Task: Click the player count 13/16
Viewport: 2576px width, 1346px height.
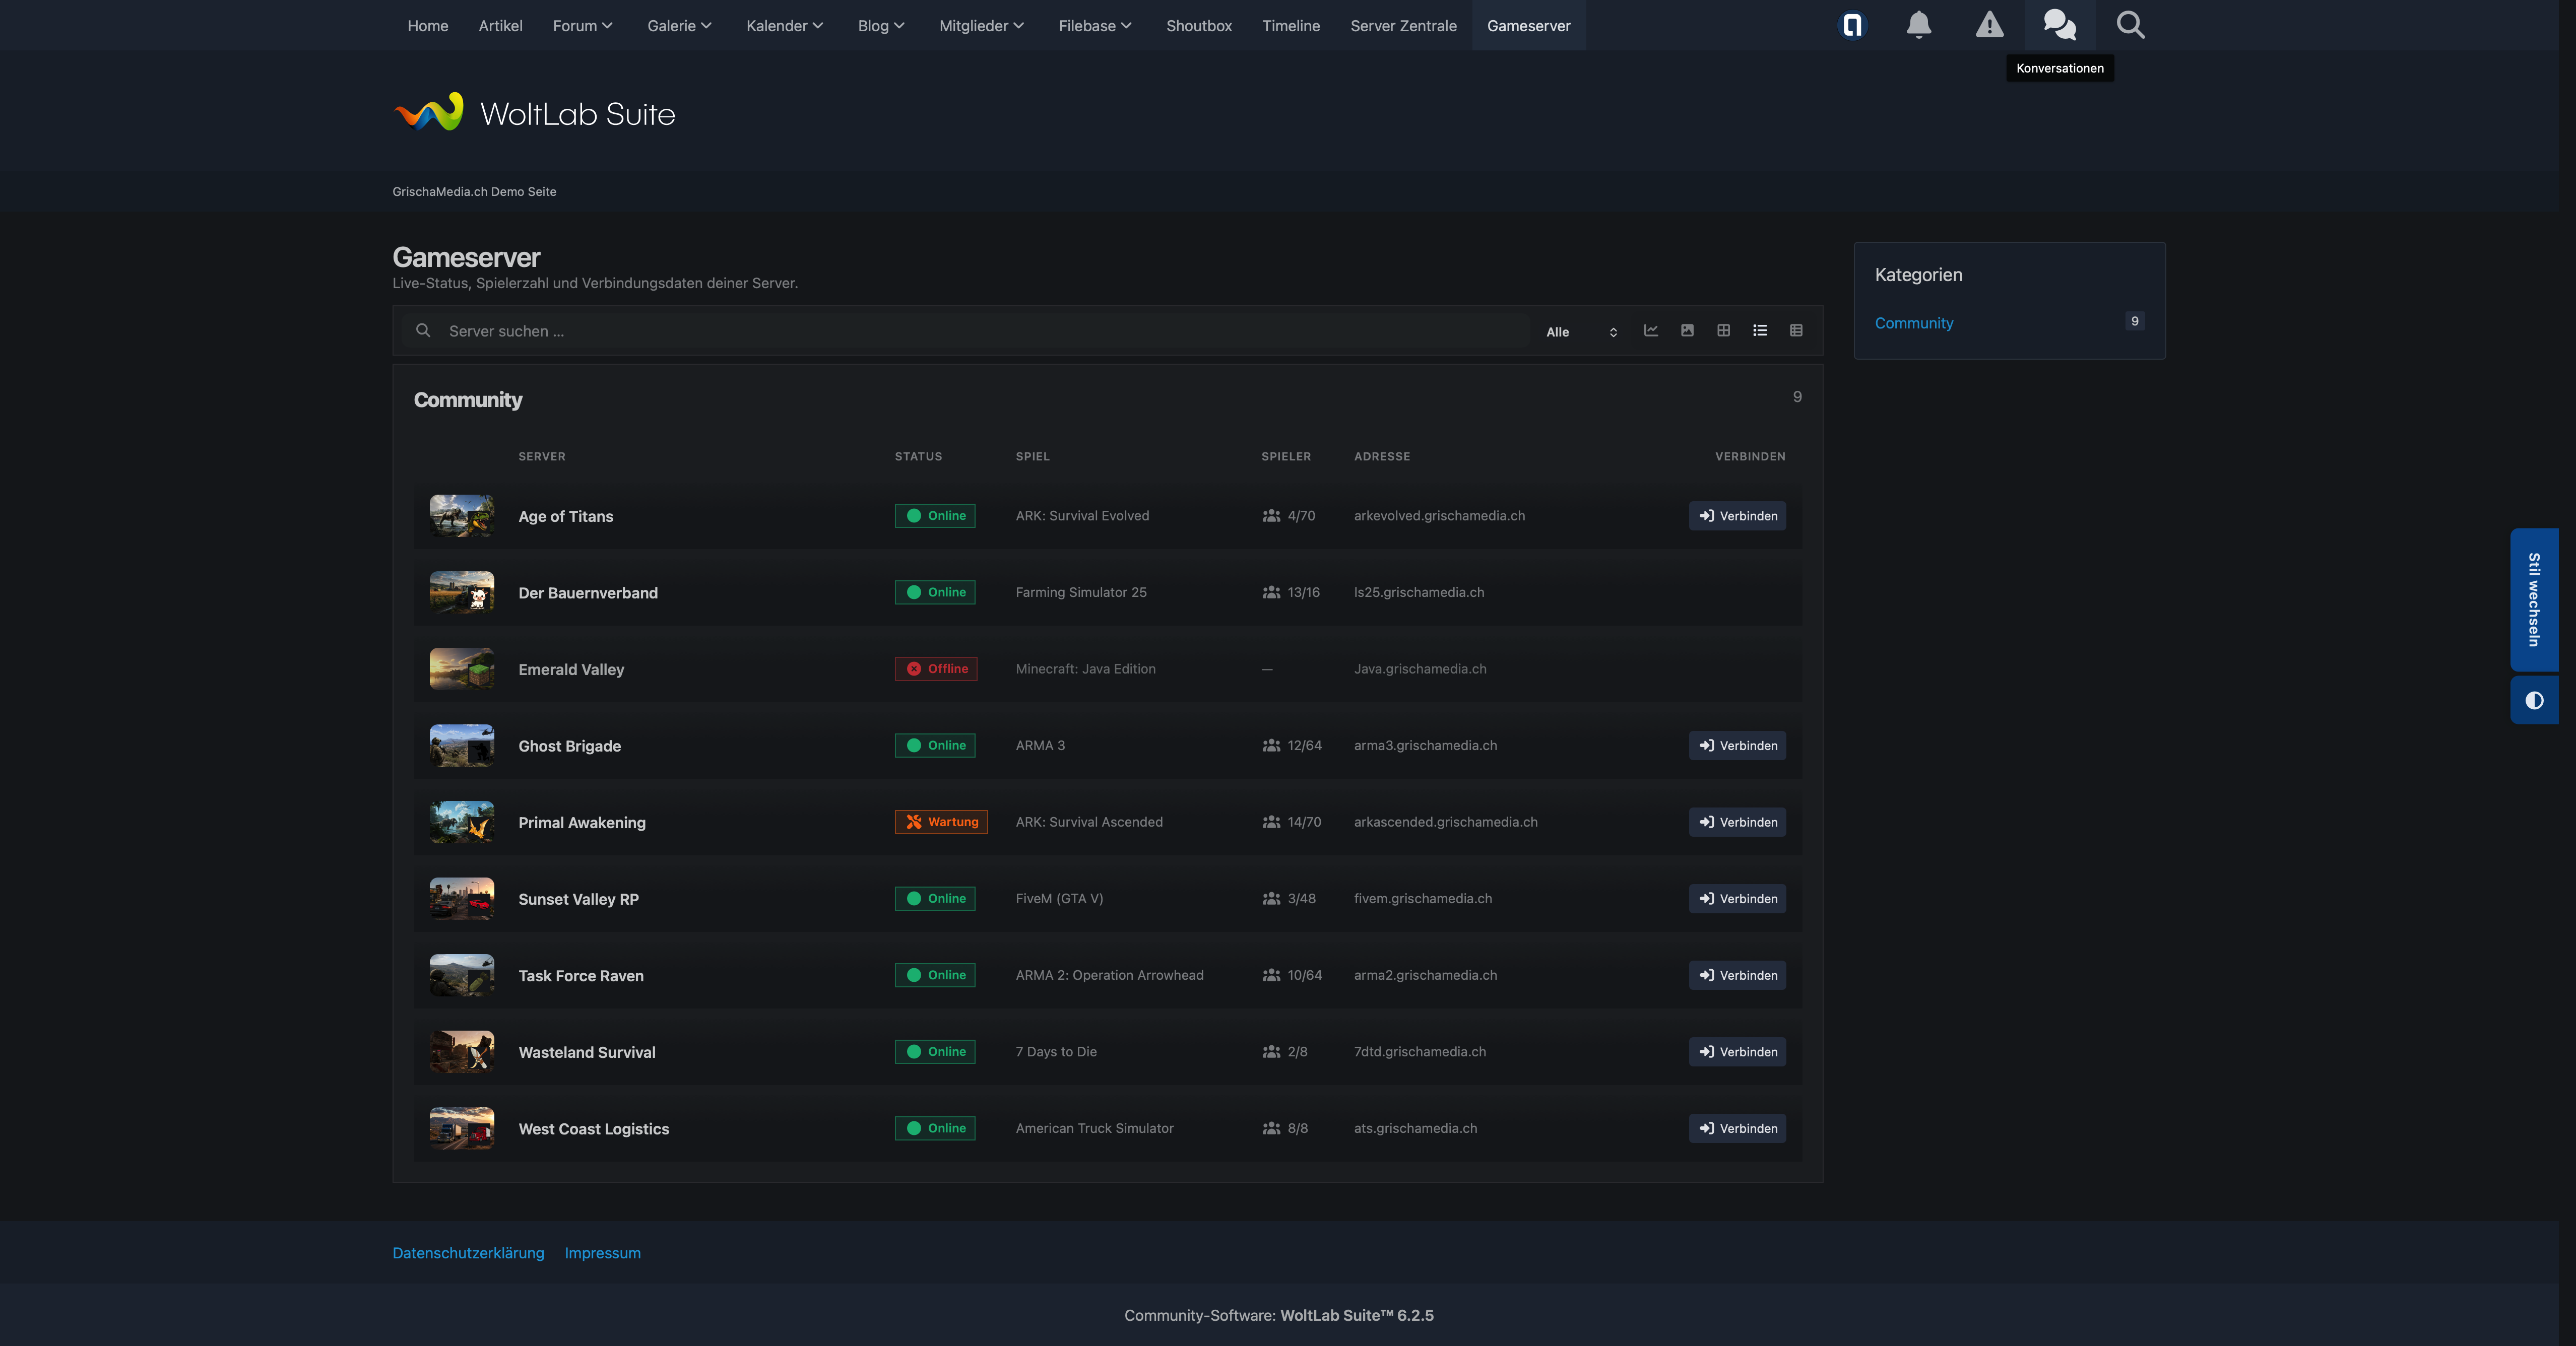Action: 1303,593
